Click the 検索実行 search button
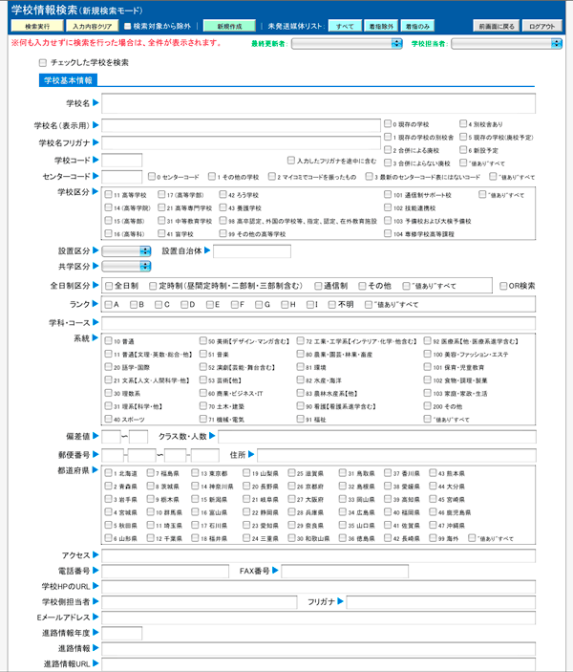The image size is (573, 672). [37, 26]
